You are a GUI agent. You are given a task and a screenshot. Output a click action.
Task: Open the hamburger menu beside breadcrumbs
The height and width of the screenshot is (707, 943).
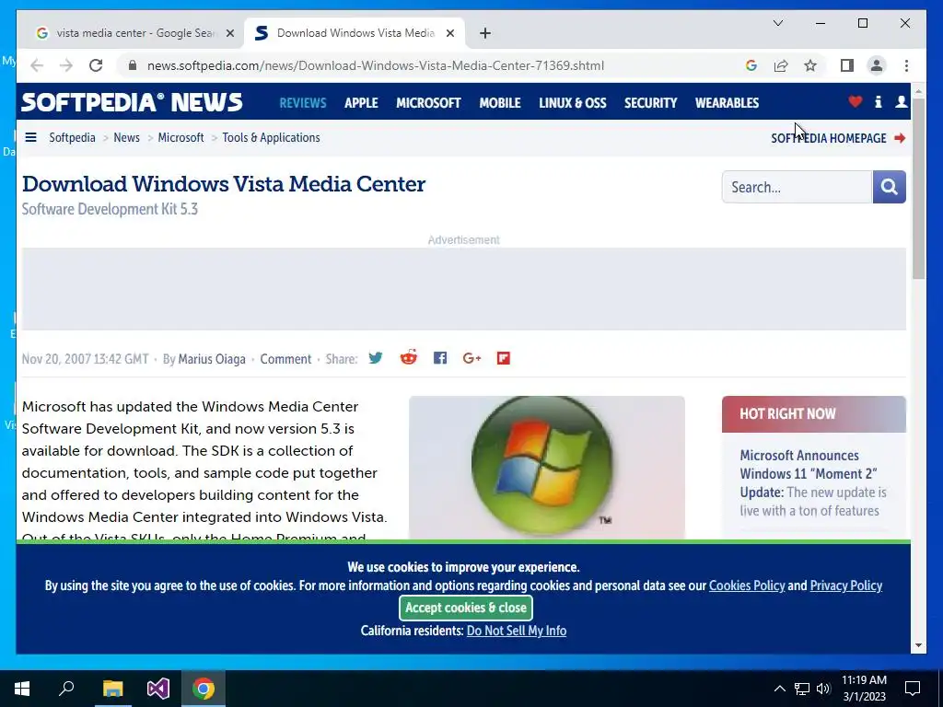(30, 138)
